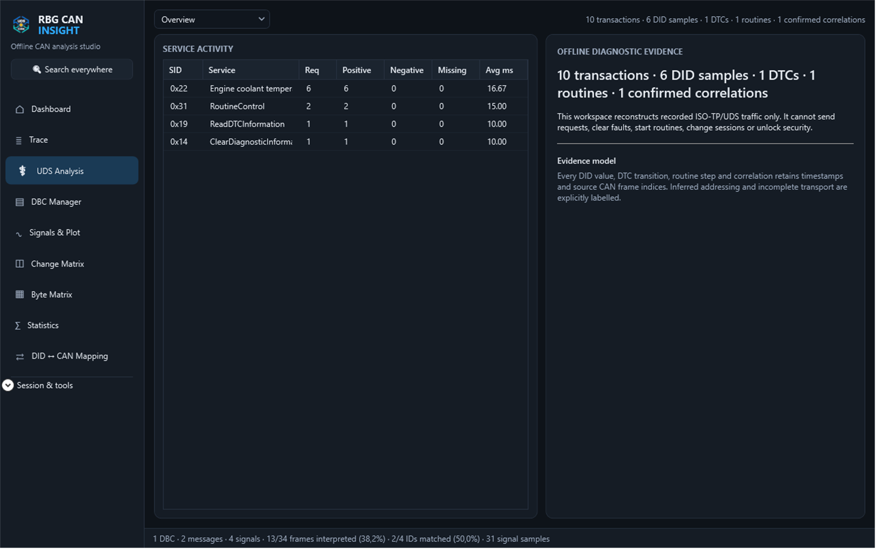The height and width of the screenshot is (556, 883).
Task: Click the UDS Analysis medical icon
Action: [x=23, y=171]
